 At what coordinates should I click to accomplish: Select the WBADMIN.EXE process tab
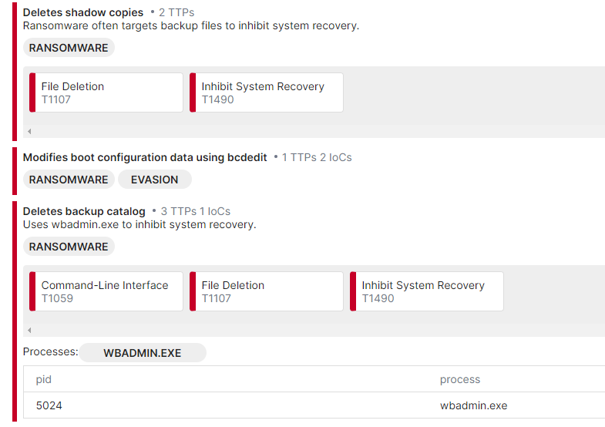point(143,353)
